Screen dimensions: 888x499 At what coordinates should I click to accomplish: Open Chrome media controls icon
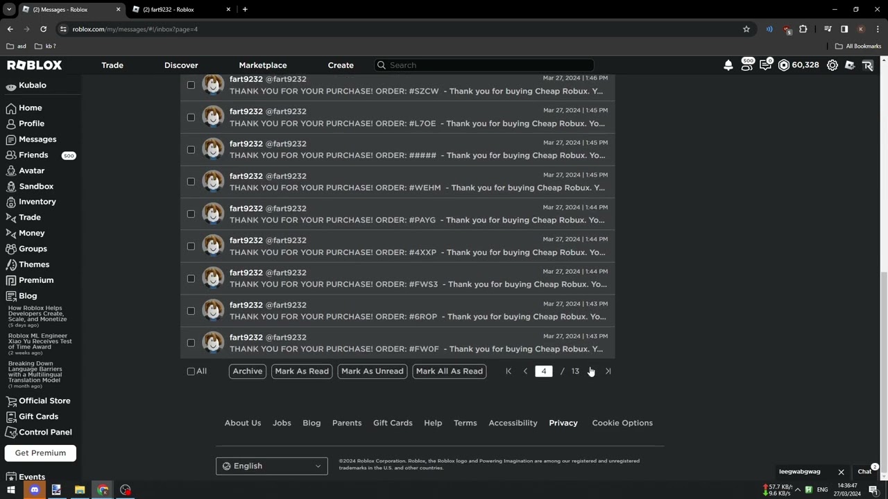coord(828,29)
